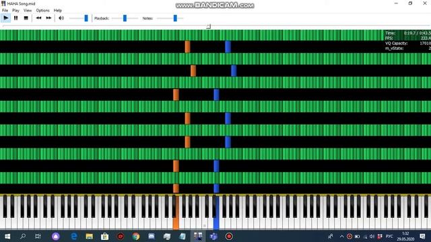Open Microsoft Store from the taskbar
Image resolution: width=431 pixels, height=242 pixels.
click(105, 236)
